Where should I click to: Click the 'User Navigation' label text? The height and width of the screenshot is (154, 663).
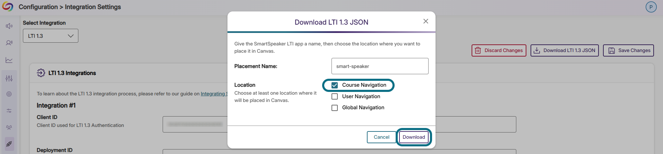coord(361,96)
